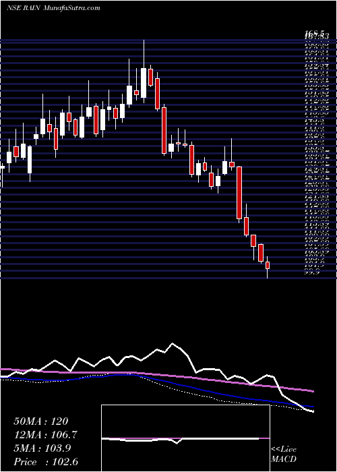This screenshot has height=472, width=337.
Task: Select the 5MA : 103.9 reading
Action: 42,448
